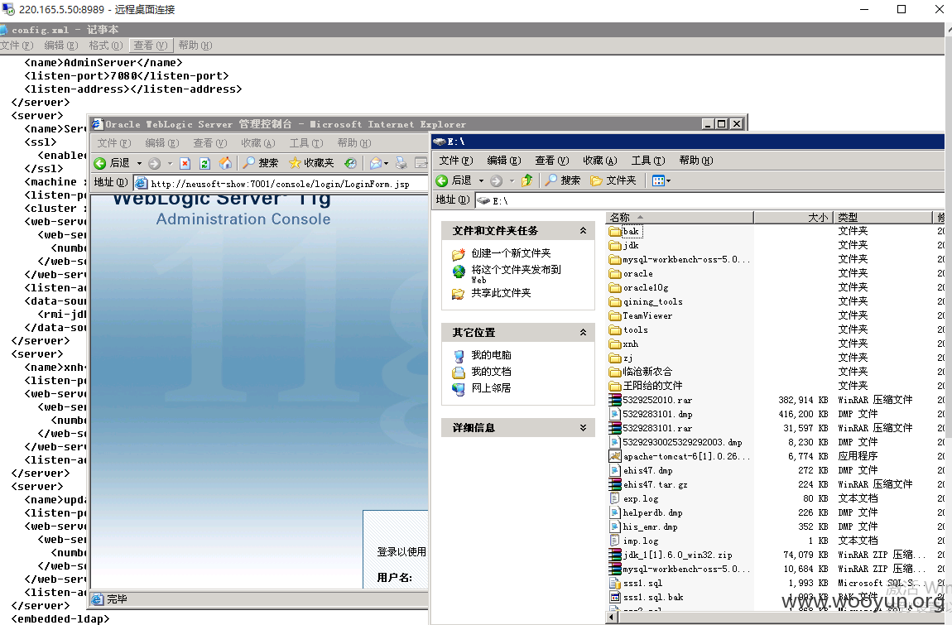Select apache-tomcat installer file

[680, 456]
